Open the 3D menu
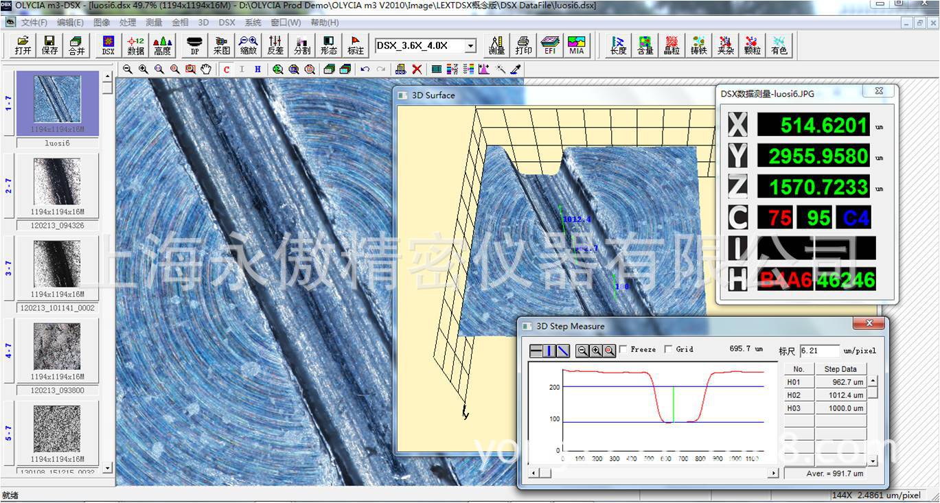Screen dimensions: 940x503 click(203, 22)
